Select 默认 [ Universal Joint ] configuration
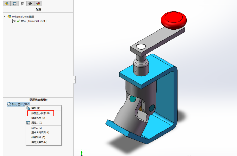Viewport: 237px width, 156px height. pyautogui.click(x=34, y=21)
